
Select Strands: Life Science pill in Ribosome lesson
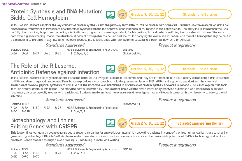pos(200,69)
